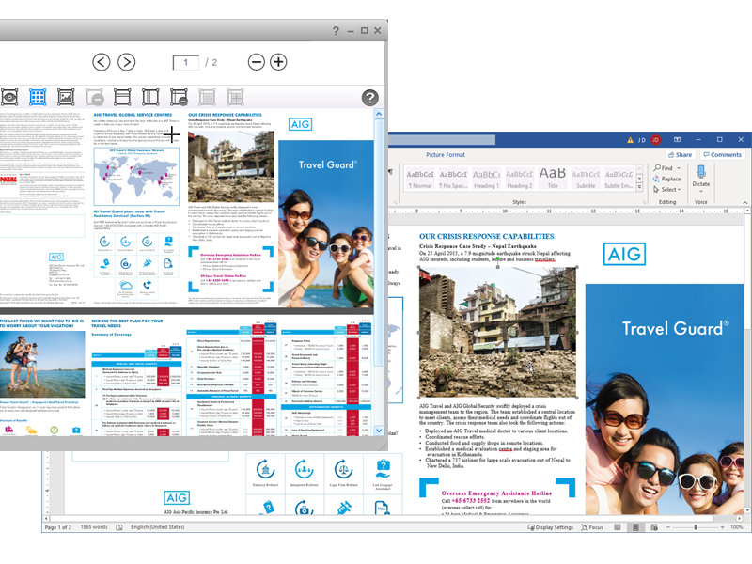Viewport: 752px width, 564px height.
Task: Apply the No Spacing style
Action: (x=453, y=179)
